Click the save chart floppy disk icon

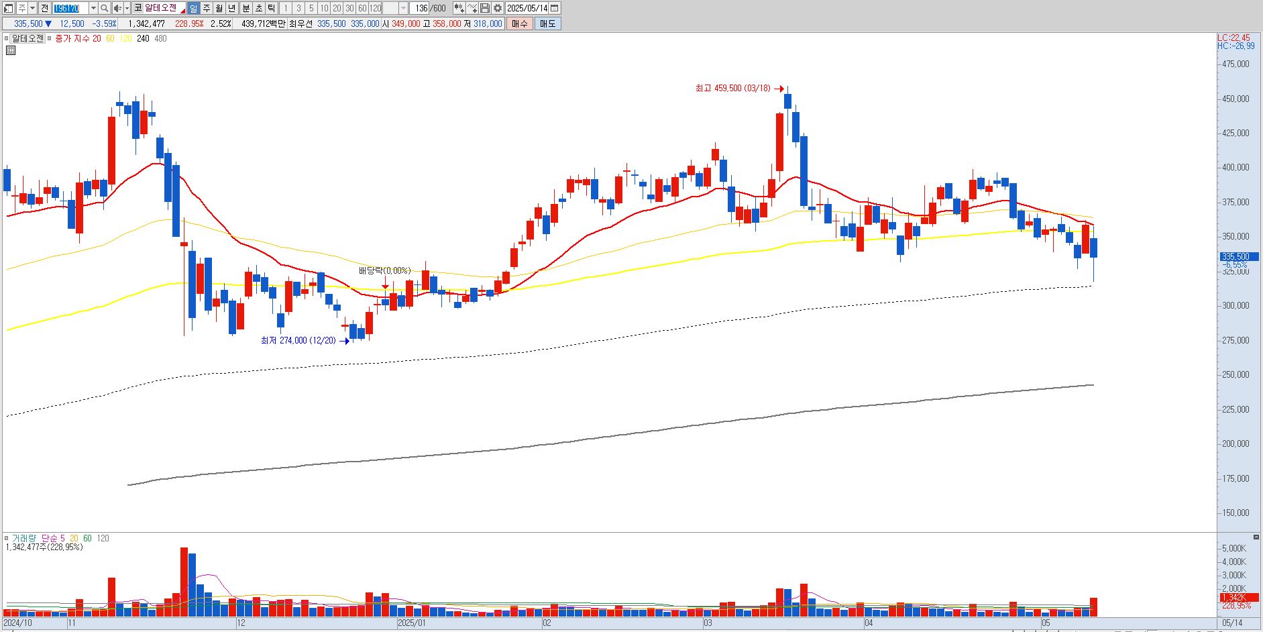(484, 8)
